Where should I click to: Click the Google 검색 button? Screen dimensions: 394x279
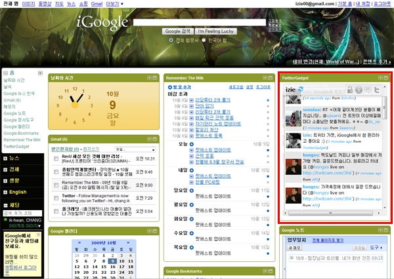pyautogui.click(x=177, y=31)
